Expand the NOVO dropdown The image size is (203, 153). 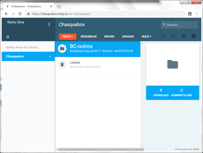[68, 36]
